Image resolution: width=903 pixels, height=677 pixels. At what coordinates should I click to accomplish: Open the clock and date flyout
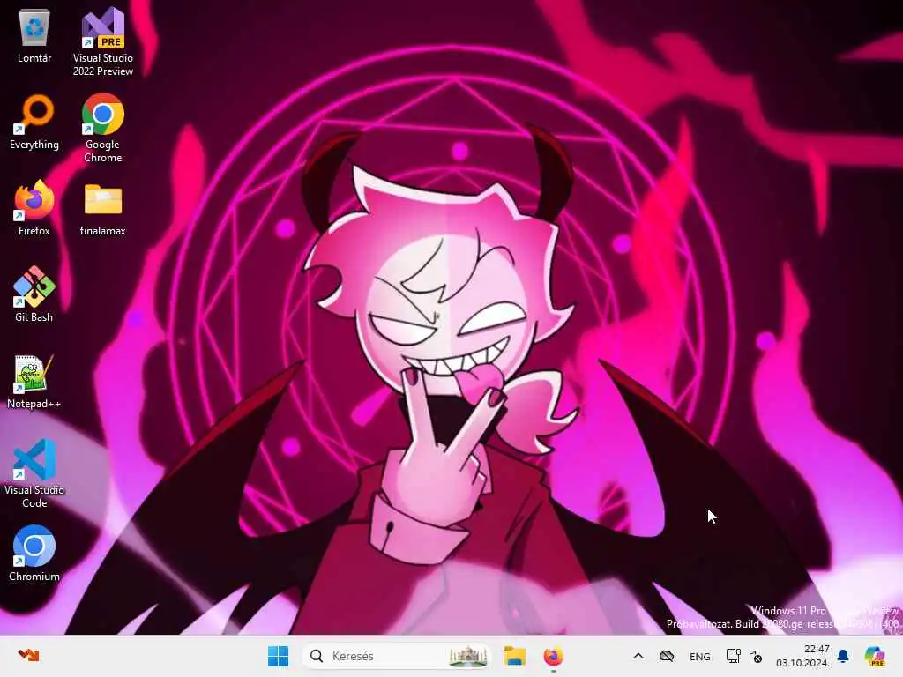[802, 656]
